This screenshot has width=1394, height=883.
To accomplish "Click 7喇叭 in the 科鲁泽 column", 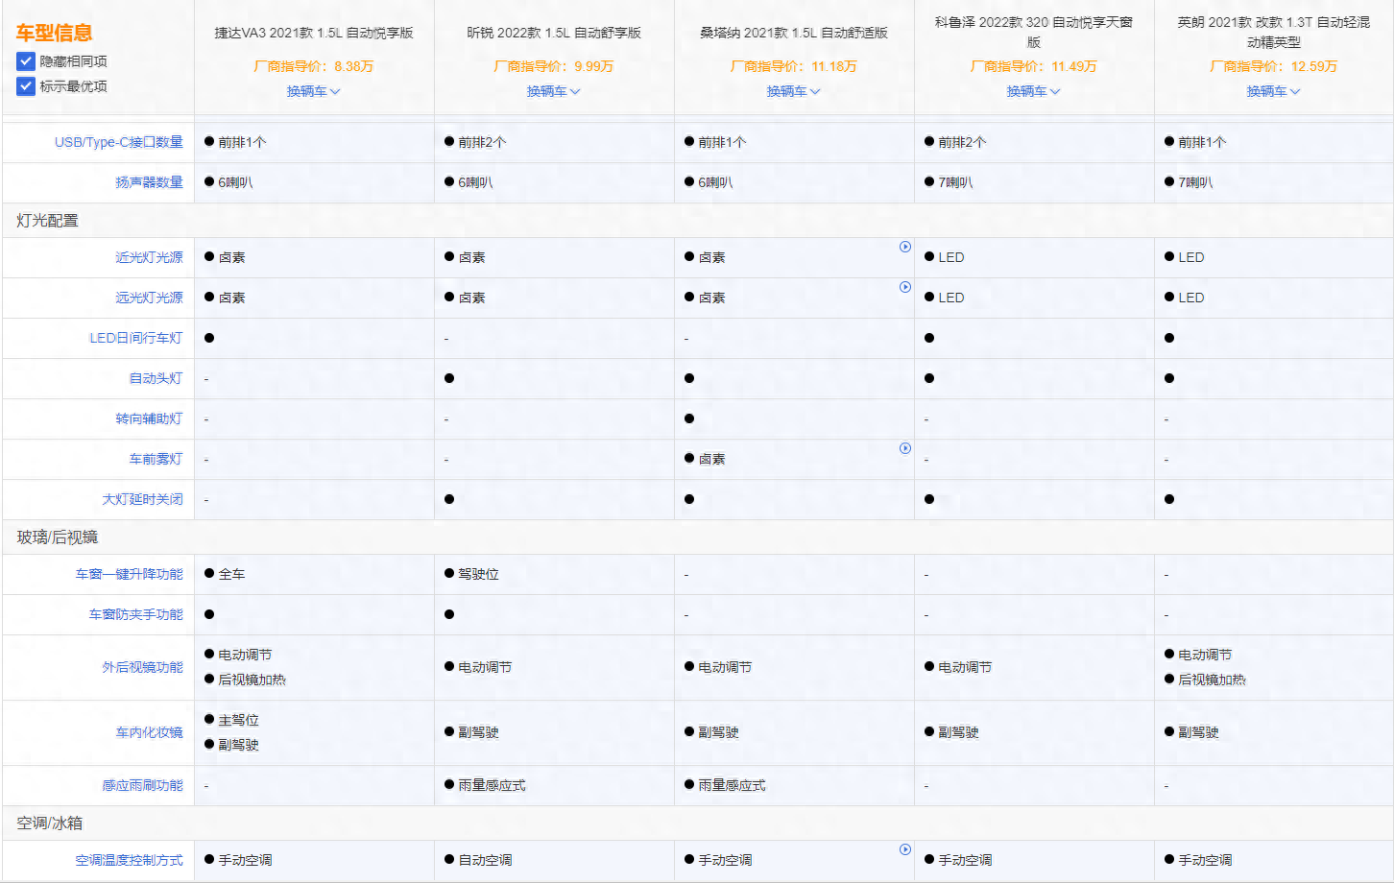I will tap(955, 182).
